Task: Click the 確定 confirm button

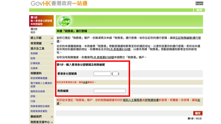Action: point(198,113)
